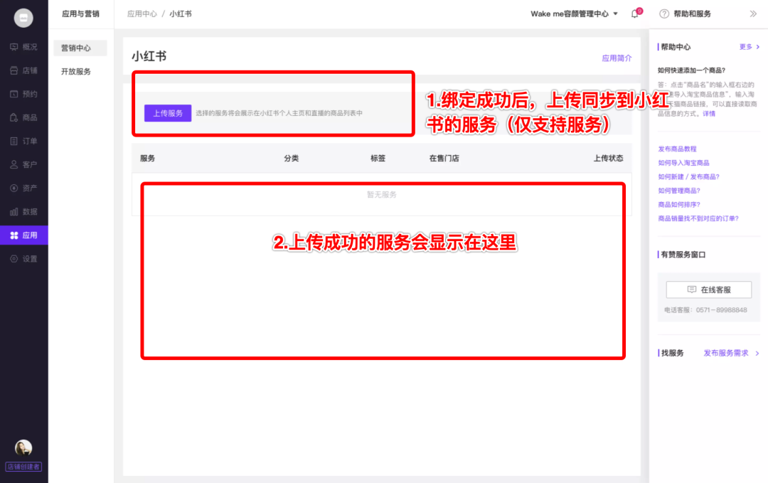Click the 应用中心 breadcrumb
This screenshot has height=483, width=768.
coord(142,14)
